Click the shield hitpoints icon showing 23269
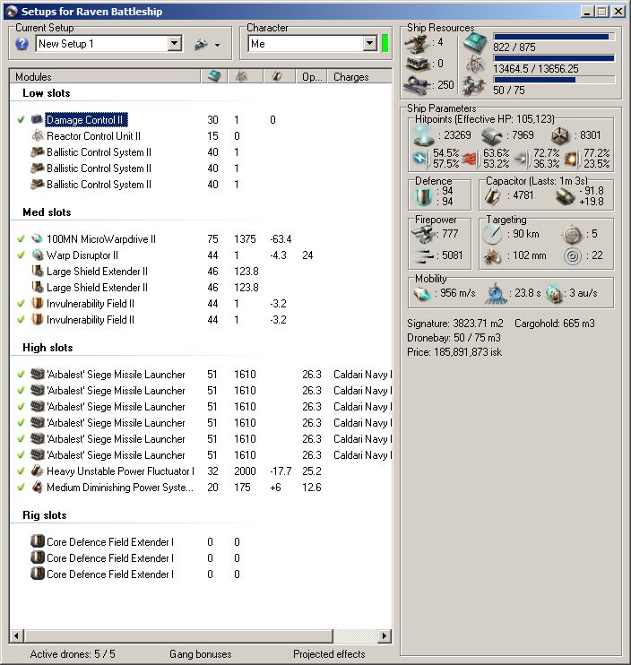This screenshot has height=665, width=631. [423, 135]
